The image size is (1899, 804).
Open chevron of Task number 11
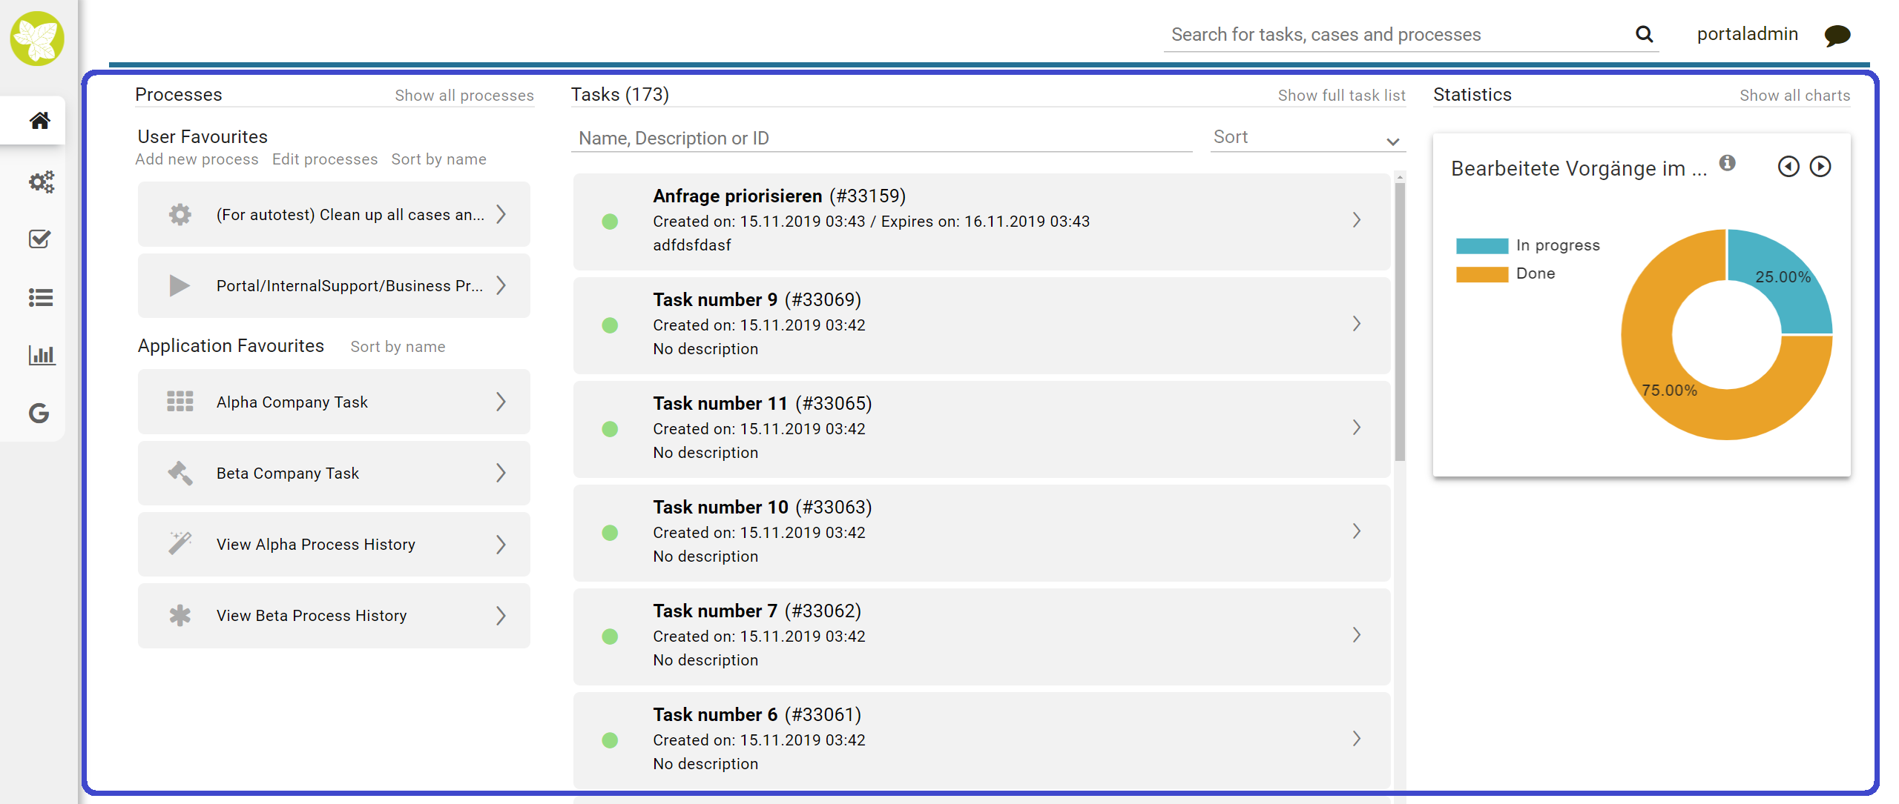[x=1356, y=428]
